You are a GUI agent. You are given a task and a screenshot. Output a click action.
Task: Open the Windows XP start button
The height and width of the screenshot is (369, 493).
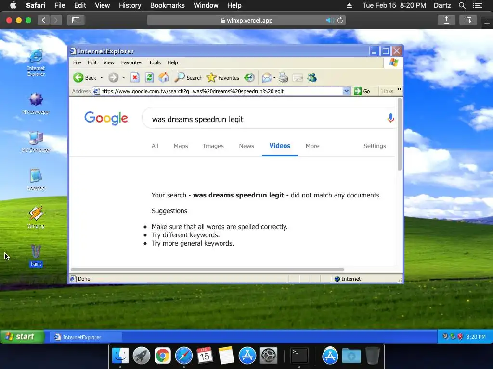point(22,337)
